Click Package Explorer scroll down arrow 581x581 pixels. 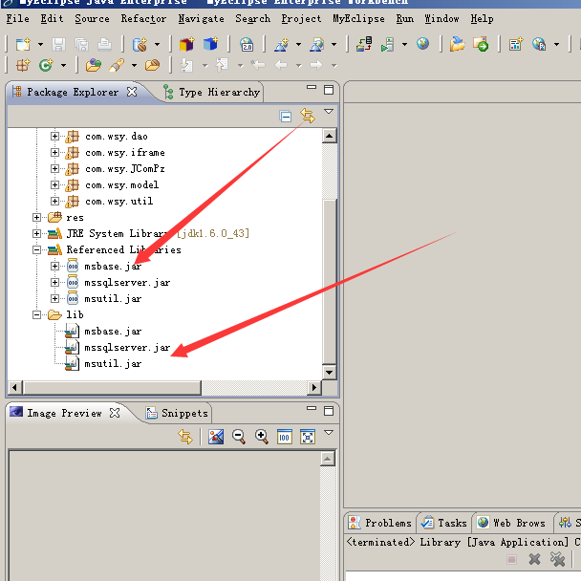coord(329,372)
